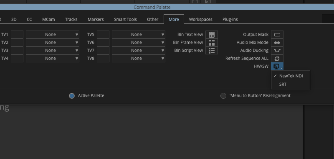Image resolution: width=334 pixels, height=159 pixels.
Task: Click the TV6 button slot
Action: coord(103,43)
